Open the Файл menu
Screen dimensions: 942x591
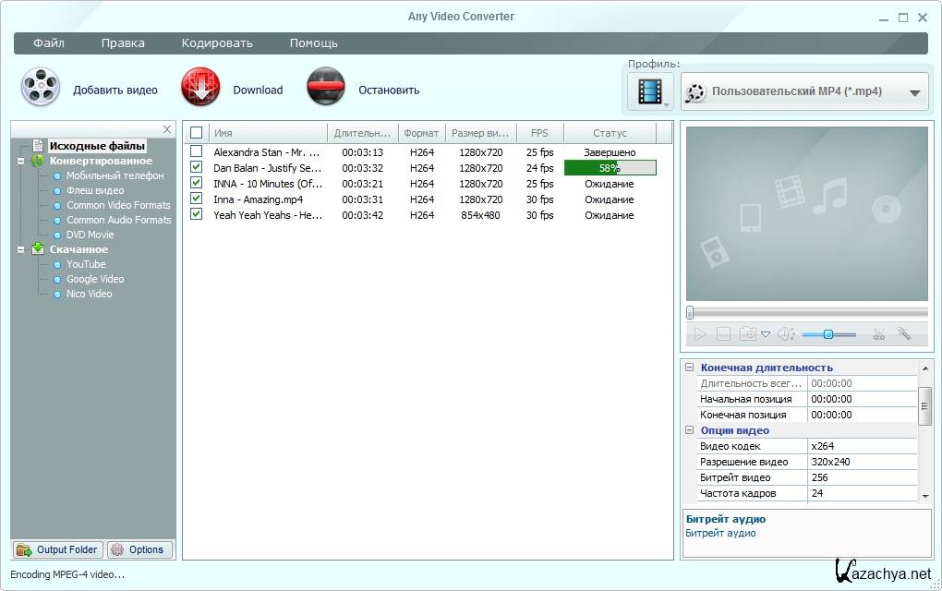(49, 43)
